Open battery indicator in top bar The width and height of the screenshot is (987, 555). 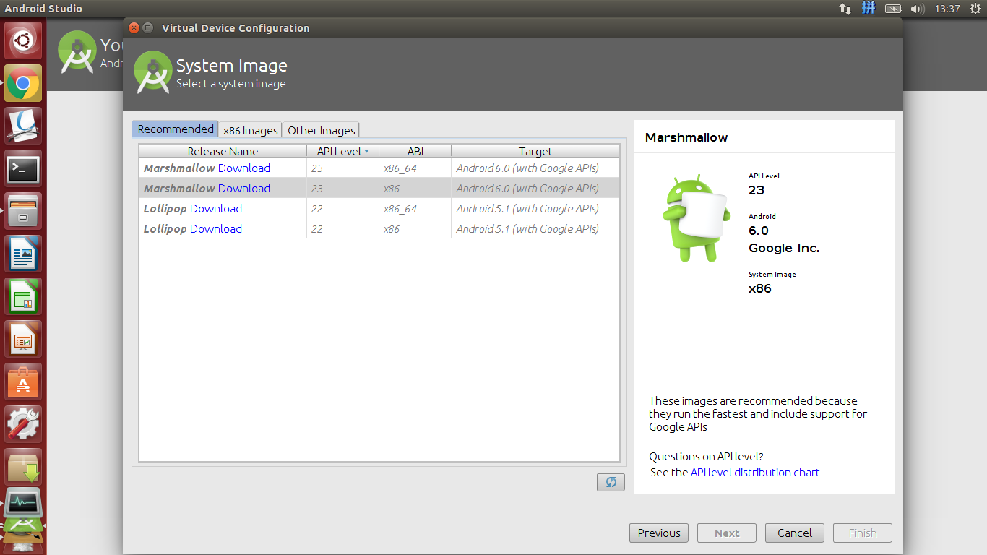pos(893,9)
